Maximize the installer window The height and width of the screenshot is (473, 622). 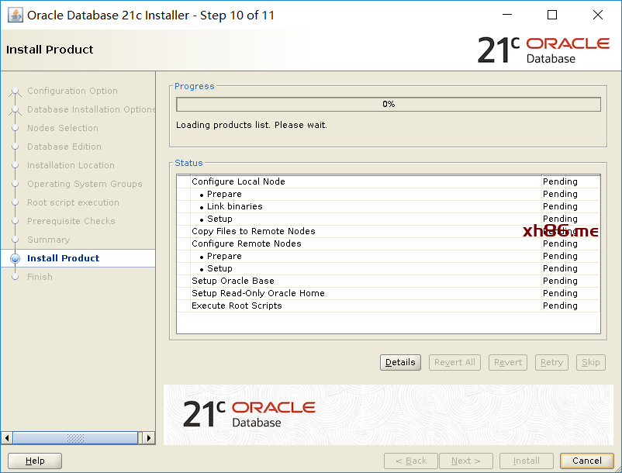click(552, 15)
